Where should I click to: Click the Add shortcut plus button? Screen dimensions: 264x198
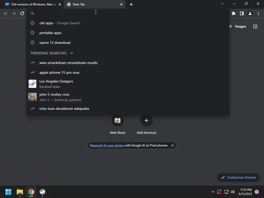pos(146,120)
